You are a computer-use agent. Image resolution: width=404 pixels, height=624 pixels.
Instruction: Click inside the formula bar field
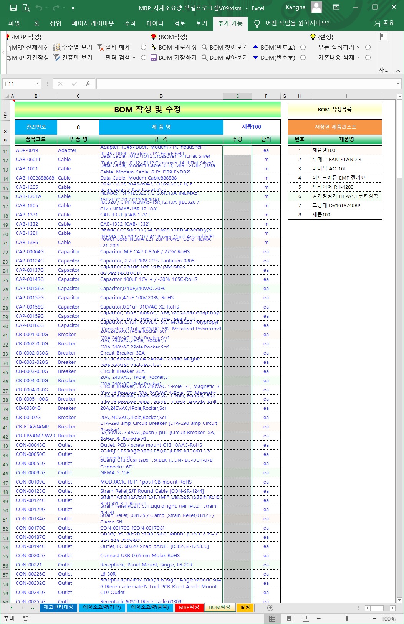246,84
